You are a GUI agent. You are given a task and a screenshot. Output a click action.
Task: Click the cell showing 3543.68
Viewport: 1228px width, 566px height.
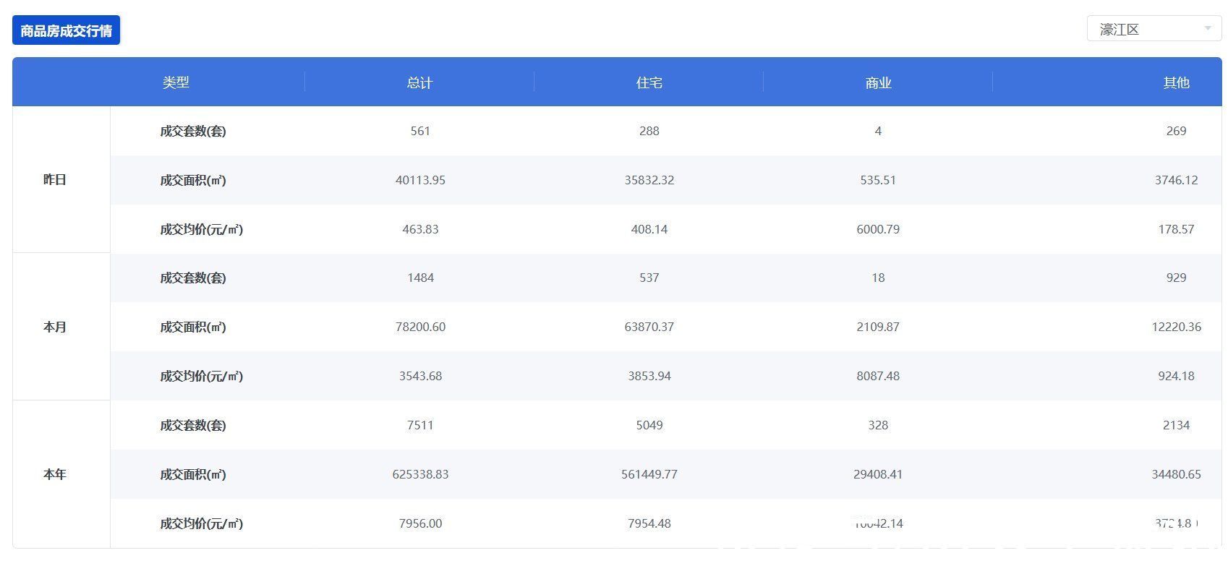pos(420,376)
